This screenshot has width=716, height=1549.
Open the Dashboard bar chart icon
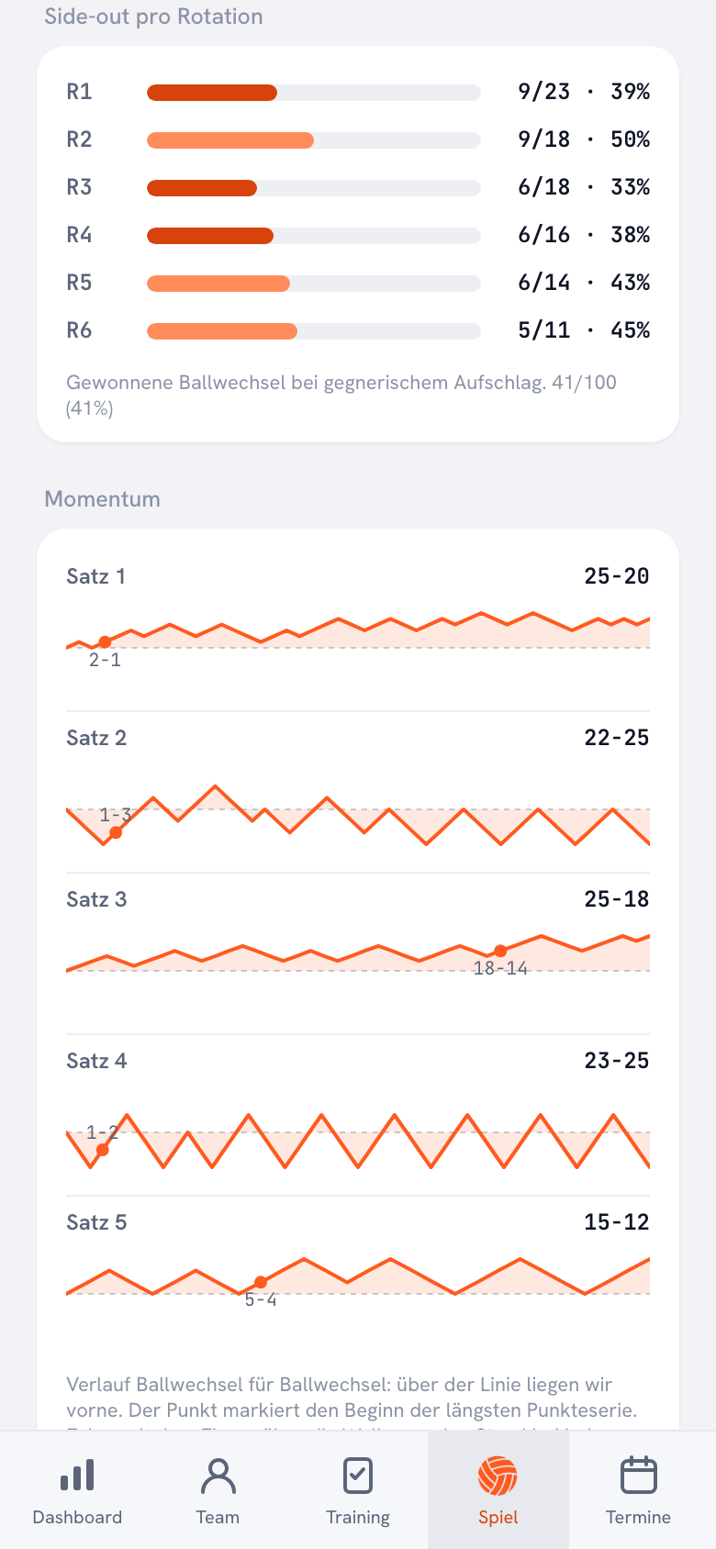pyautogui.click(x=77, y=1476)
